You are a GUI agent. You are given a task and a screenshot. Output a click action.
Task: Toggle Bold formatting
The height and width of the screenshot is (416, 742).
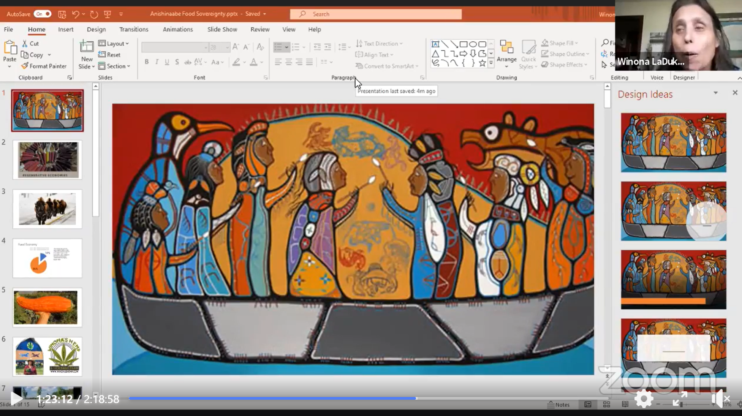coord(147,62)
